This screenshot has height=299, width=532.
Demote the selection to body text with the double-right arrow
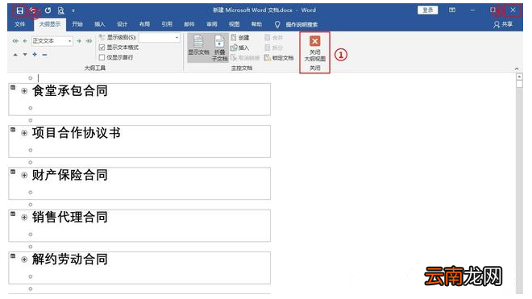[x=89, y=41]
